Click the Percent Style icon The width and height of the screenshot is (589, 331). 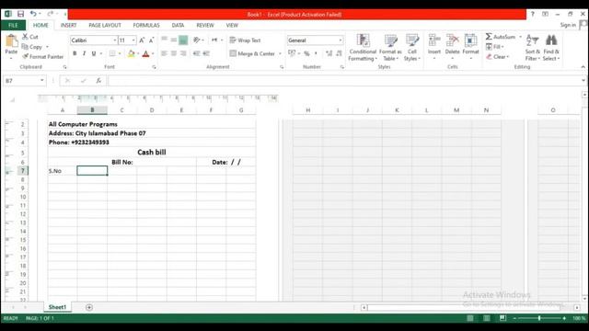coord(306,53)
